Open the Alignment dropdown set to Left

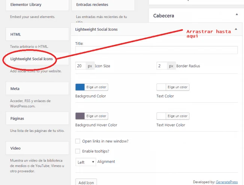pyautogui.click(x=86, y=162)
